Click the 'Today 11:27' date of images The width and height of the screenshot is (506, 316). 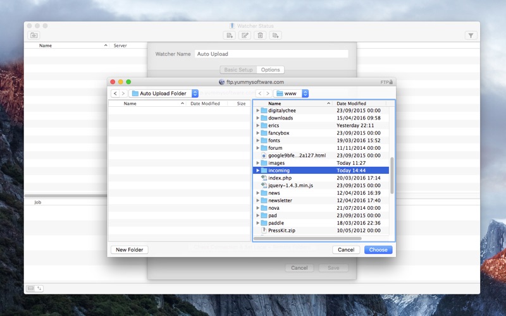[x=351, y=163]
